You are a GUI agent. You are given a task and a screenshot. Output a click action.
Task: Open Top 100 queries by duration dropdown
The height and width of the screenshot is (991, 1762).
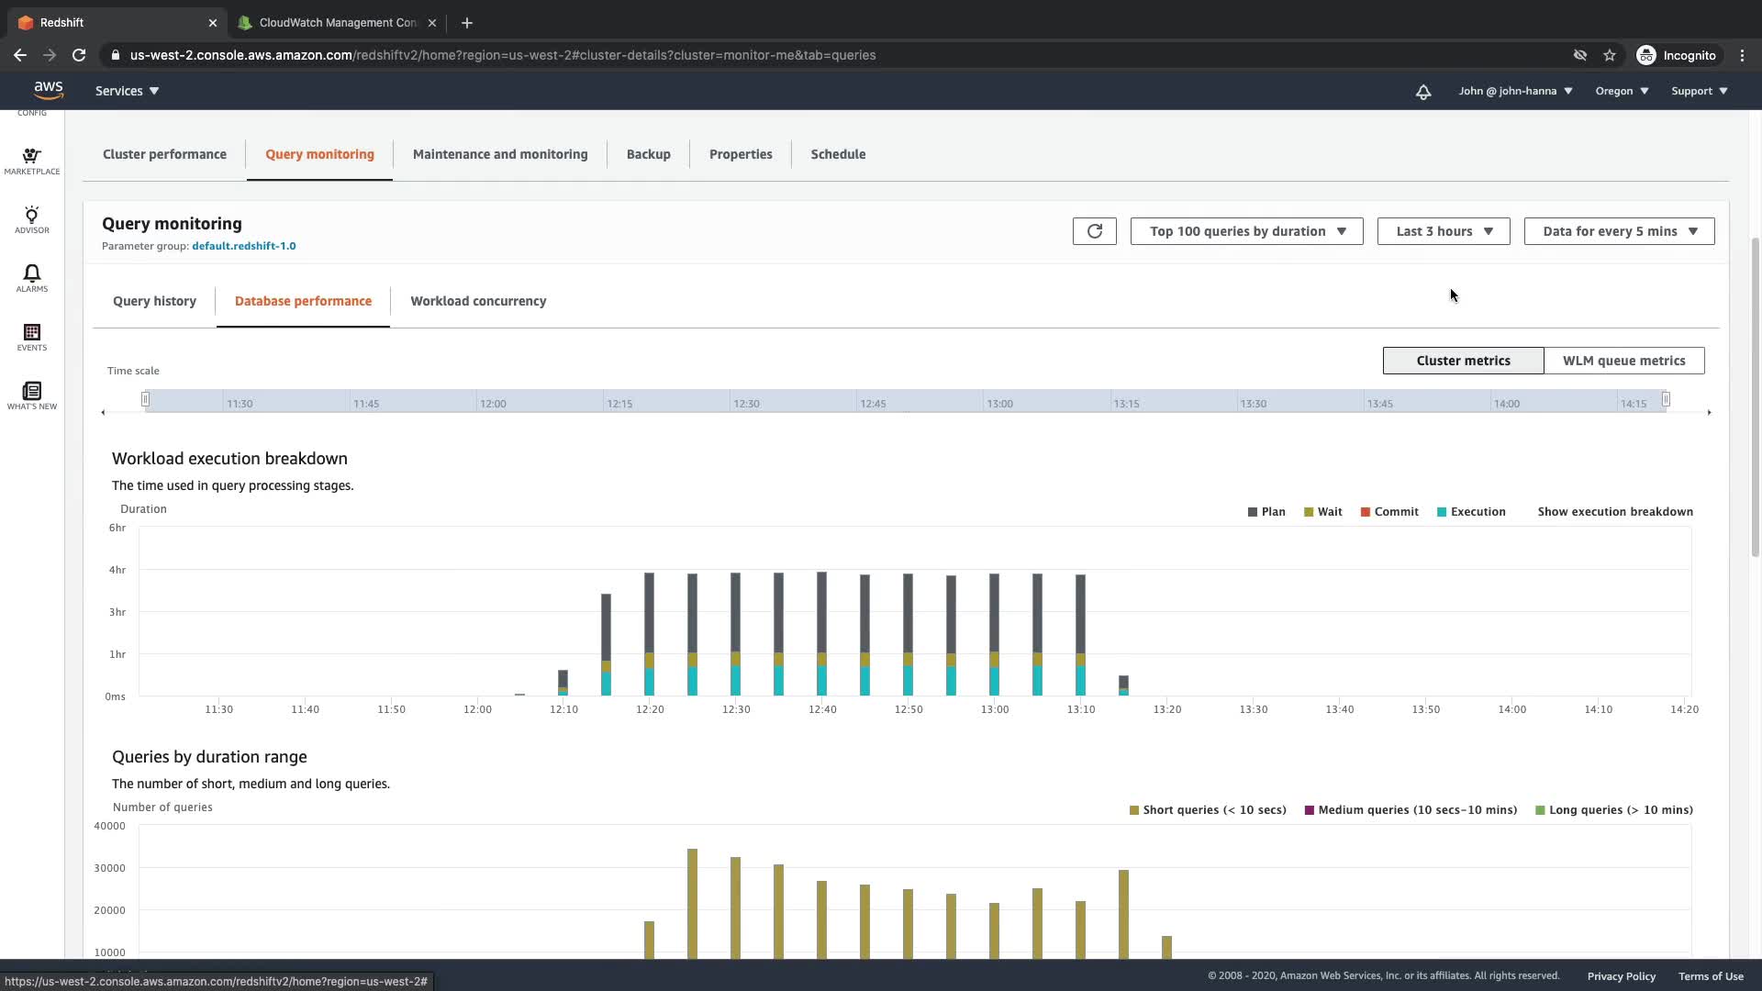1246,231
